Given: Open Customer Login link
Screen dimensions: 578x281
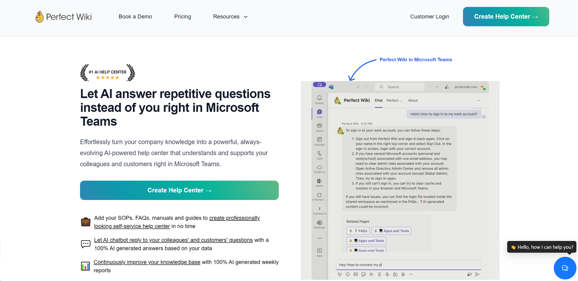Looking at the screenshot, I should tap(429, 17).
